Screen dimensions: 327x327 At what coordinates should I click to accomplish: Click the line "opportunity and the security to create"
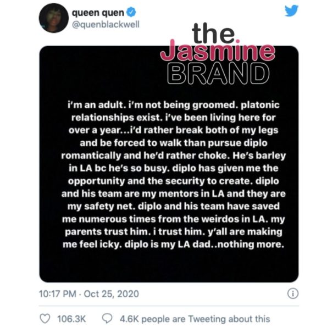[159, 181]
